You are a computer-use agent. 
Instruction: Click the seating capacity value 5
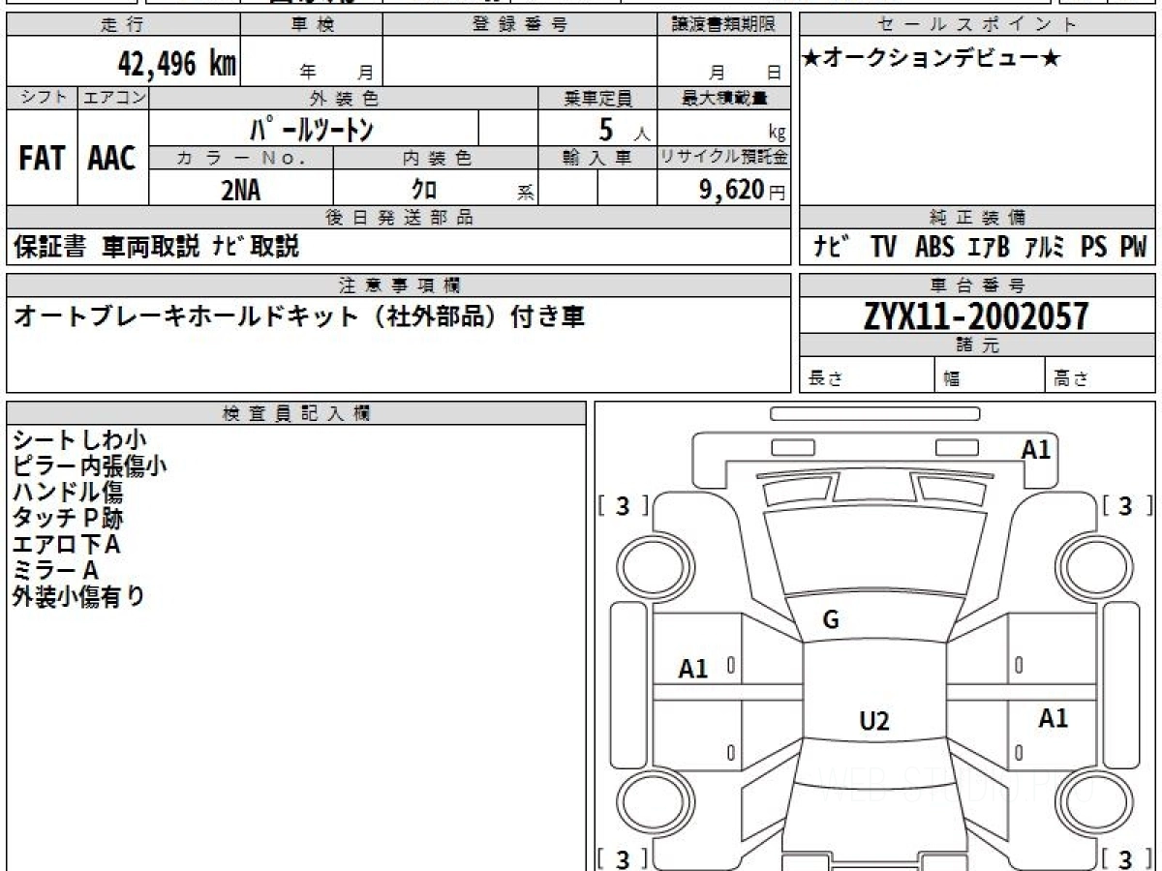pyautogui.click(x=607, y=128)
